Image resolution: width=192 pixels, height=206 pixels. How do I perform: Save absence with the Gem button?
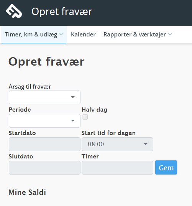coord(166,168)
